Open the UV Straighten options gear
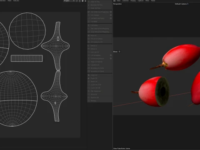This screenshot has height=150, width=200. coord(111,55)
